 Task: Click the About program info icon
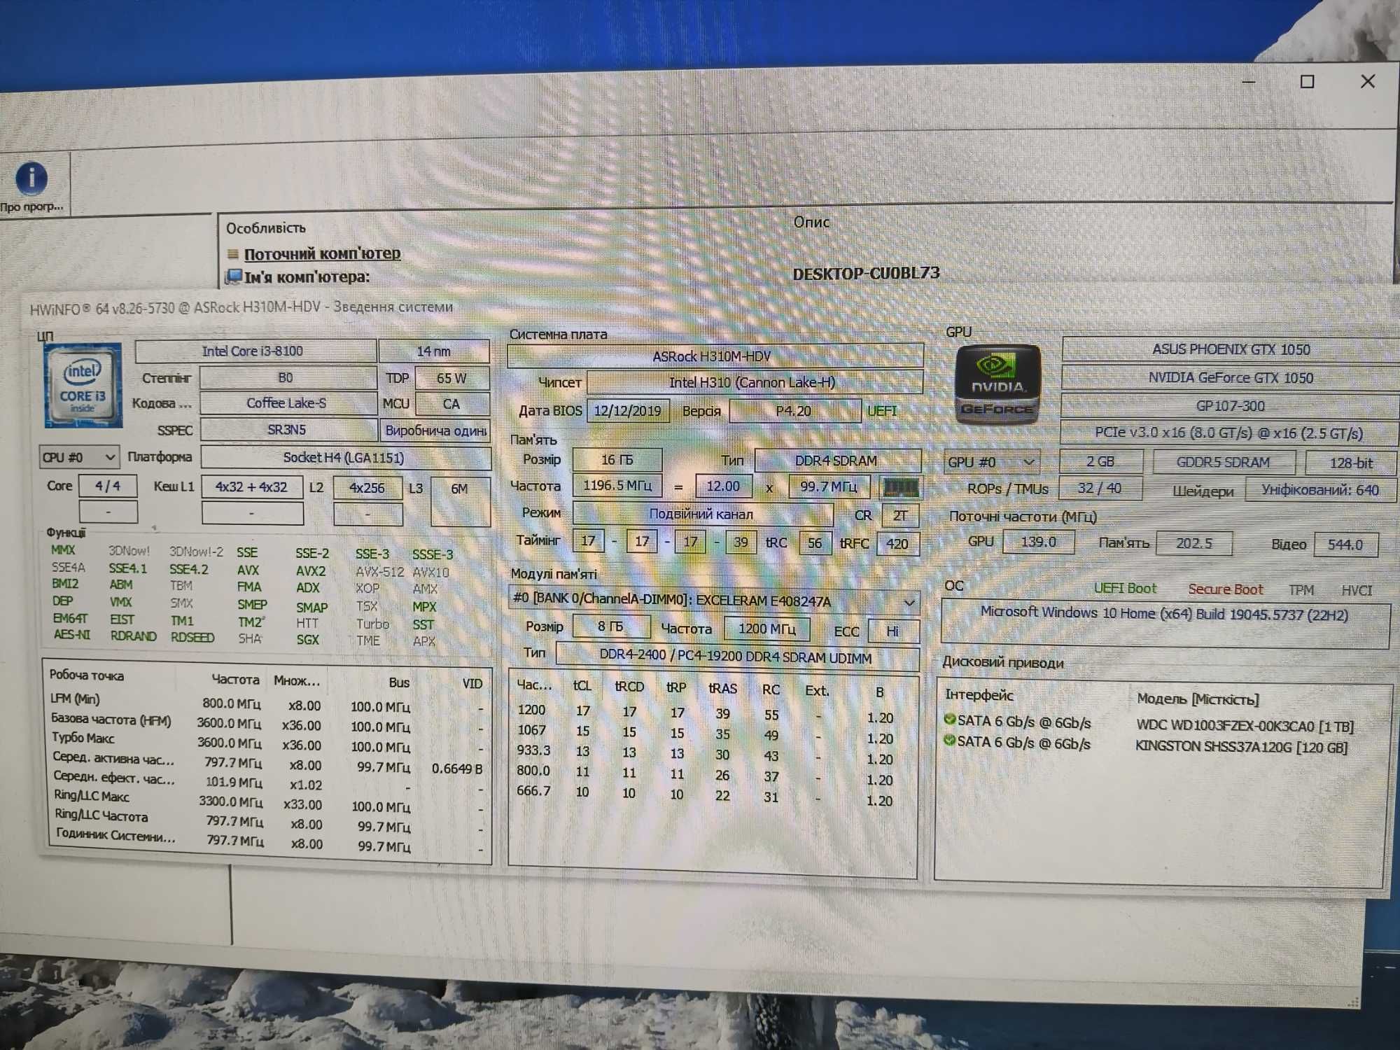(x=31, y=178)
